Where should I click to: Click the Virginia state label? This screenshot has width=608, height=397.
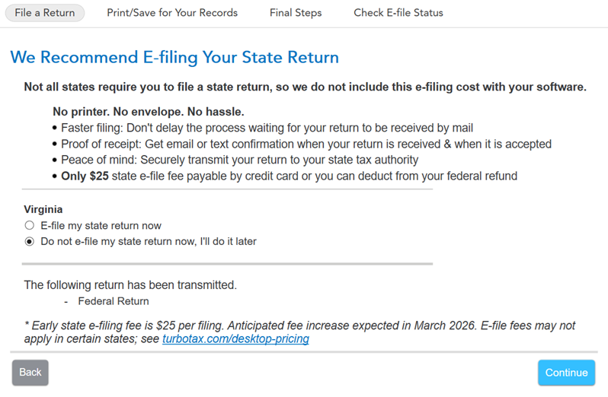click(x=43, y=209)
